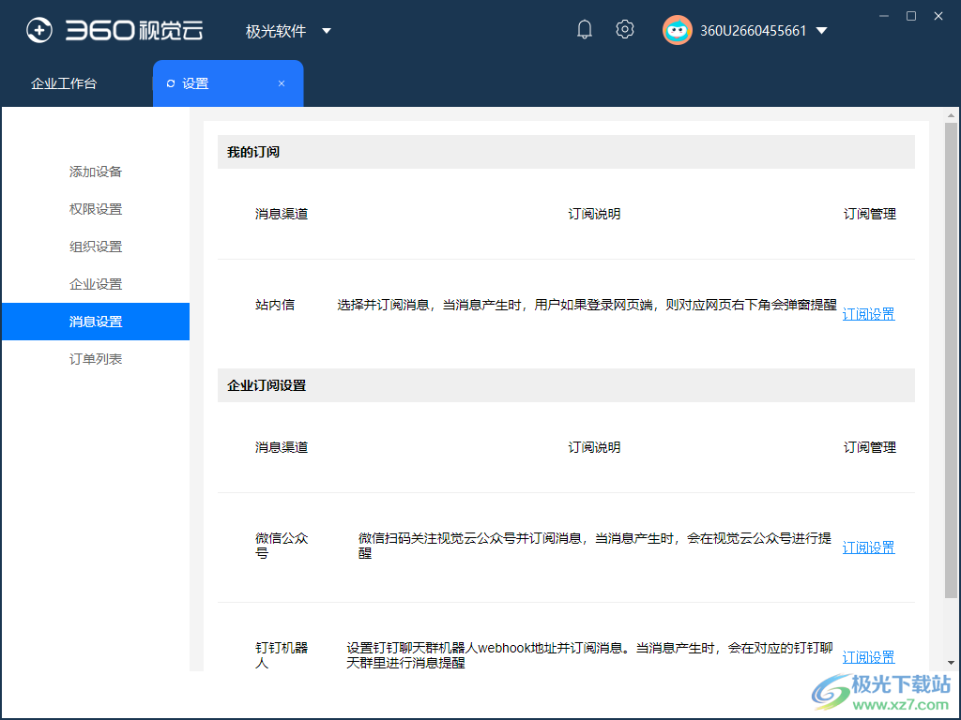Screen dimensions: 961x720
Task: Click the 钉钉 webhook description text
Action: coord(589,655)
